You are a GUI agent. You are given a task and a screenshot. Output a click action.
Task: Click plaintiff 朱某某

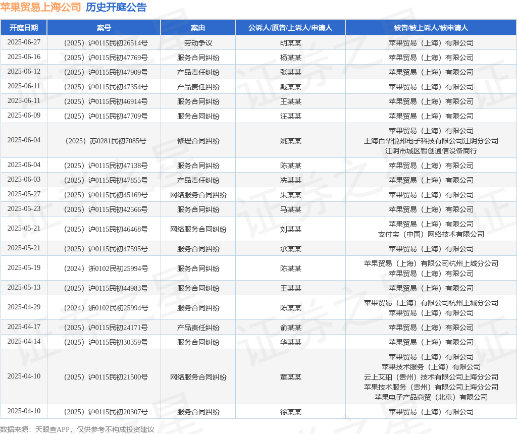pyautogui.click(x=290, y=195)
